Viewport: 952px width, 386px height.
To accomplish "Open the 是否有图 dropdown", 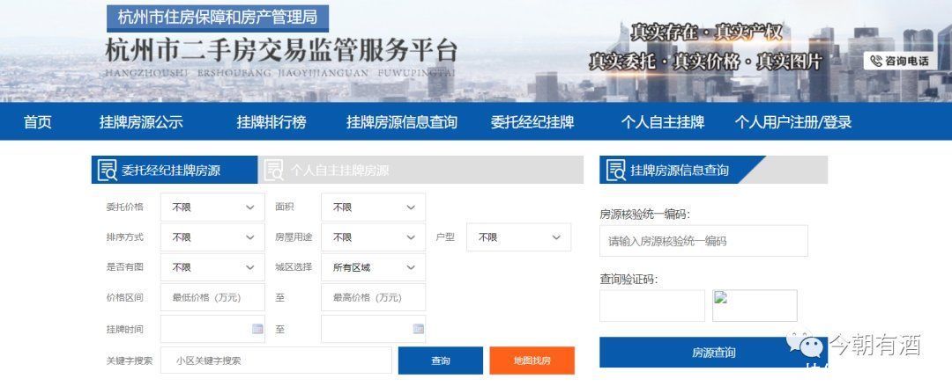I will click(x=212, y=267).
